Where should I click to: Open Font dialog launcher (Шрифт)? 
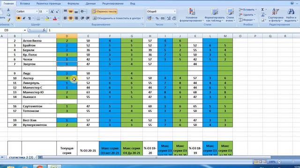pos(59,25)
